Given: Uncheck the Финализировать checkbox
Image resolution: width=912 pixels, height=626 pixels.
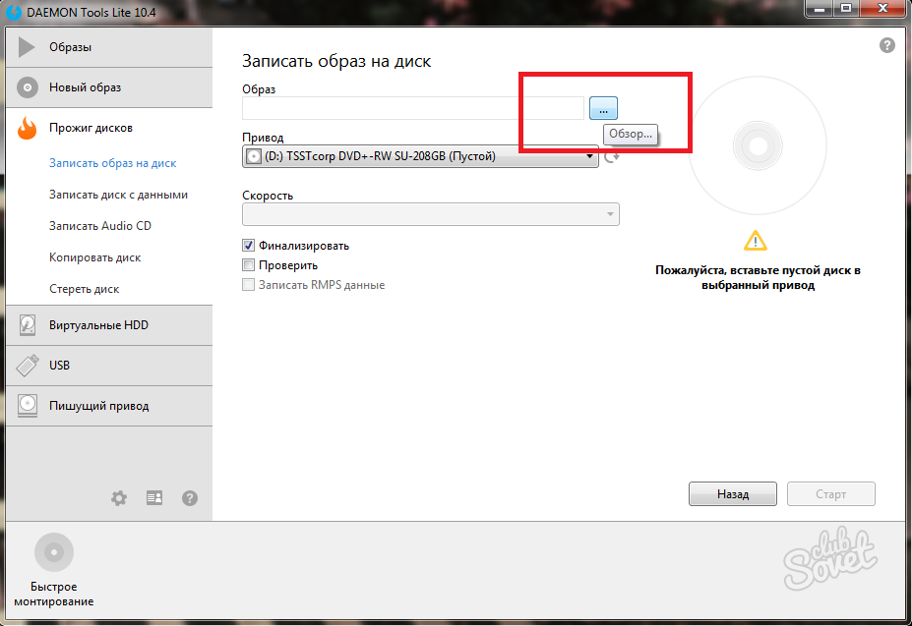Looking at the screenshot, I should (249, 246).
